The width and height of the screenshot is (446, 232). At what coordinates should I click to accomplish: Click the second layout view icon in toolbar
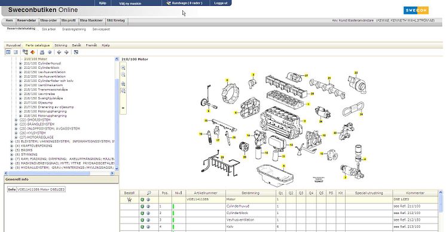16,52
